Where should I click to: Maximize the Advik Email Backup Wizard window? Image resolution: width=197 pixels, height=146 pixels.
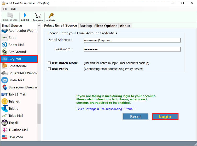[x=183, y=3]
